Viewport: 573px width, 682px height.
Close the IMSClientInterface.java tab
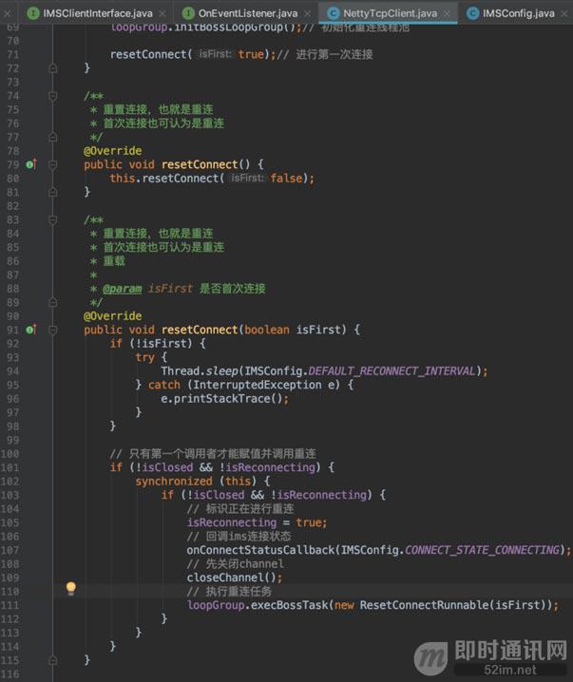tap(162, 14)
